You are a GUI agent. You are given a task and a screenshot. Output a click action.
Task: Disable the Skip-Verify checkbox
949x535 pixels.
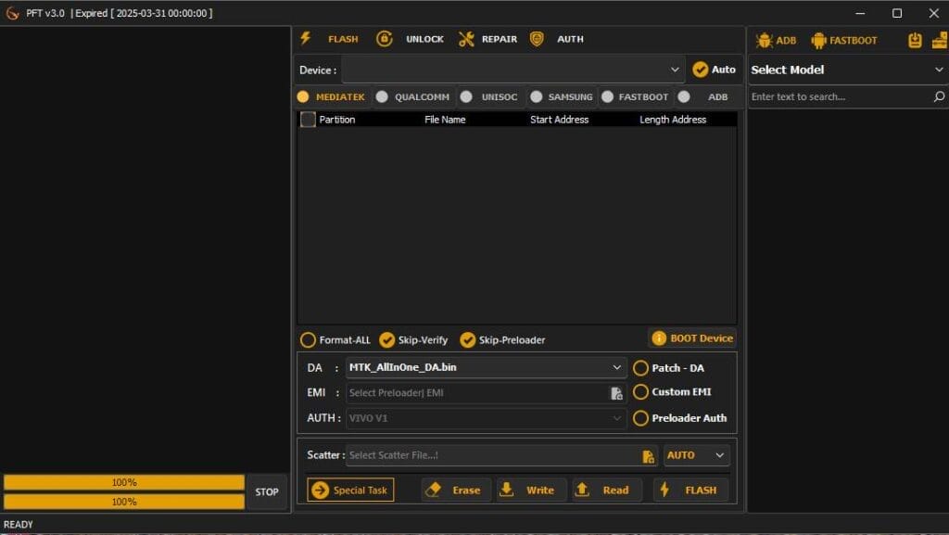click(x=388, y=339)
